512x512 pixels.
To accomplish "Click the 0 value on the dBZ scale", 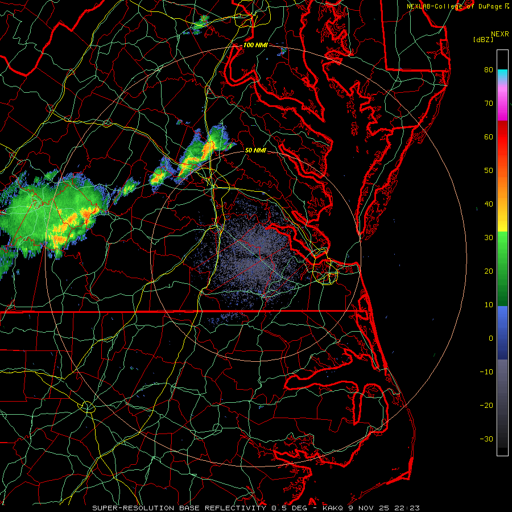I will pos(491,338).
